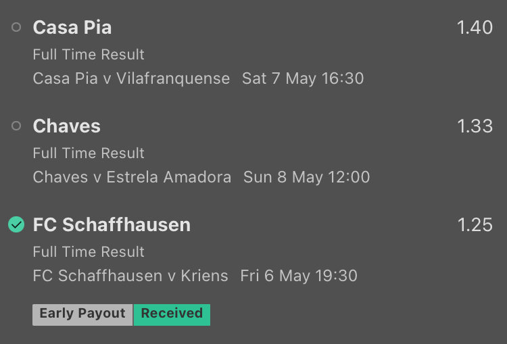Open the FC Schaffhausen selection title
The image size is (507, 344).
112,224
